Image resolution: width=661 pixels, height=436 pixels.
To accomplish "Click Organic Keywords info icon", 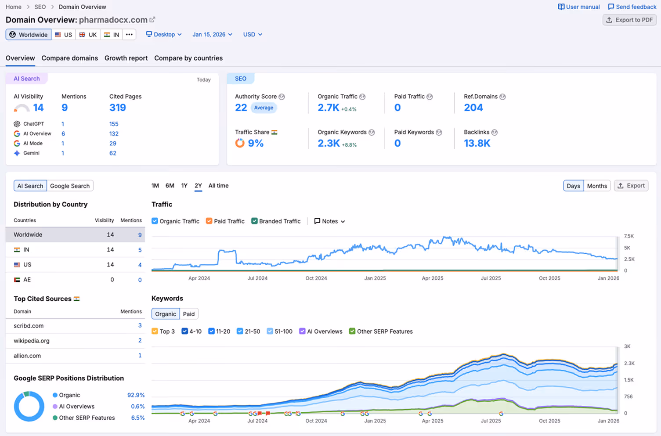I will pyautogui.click(x=372, y=132).
